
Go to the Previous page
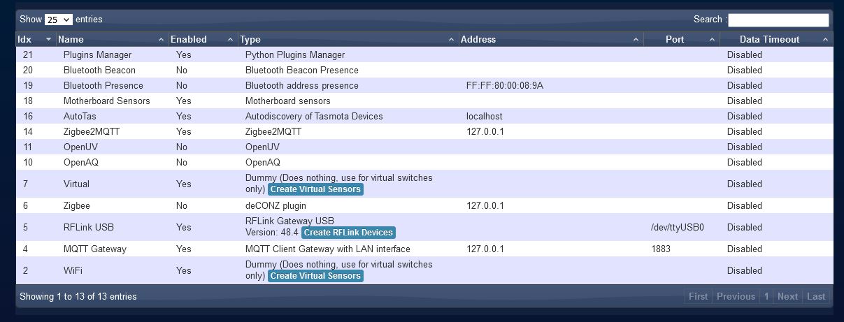pos(736,296)
